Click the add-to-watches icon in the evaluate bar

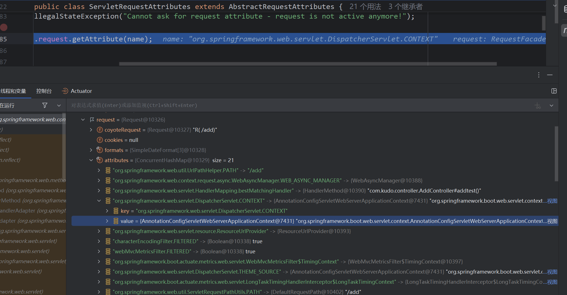538,106
